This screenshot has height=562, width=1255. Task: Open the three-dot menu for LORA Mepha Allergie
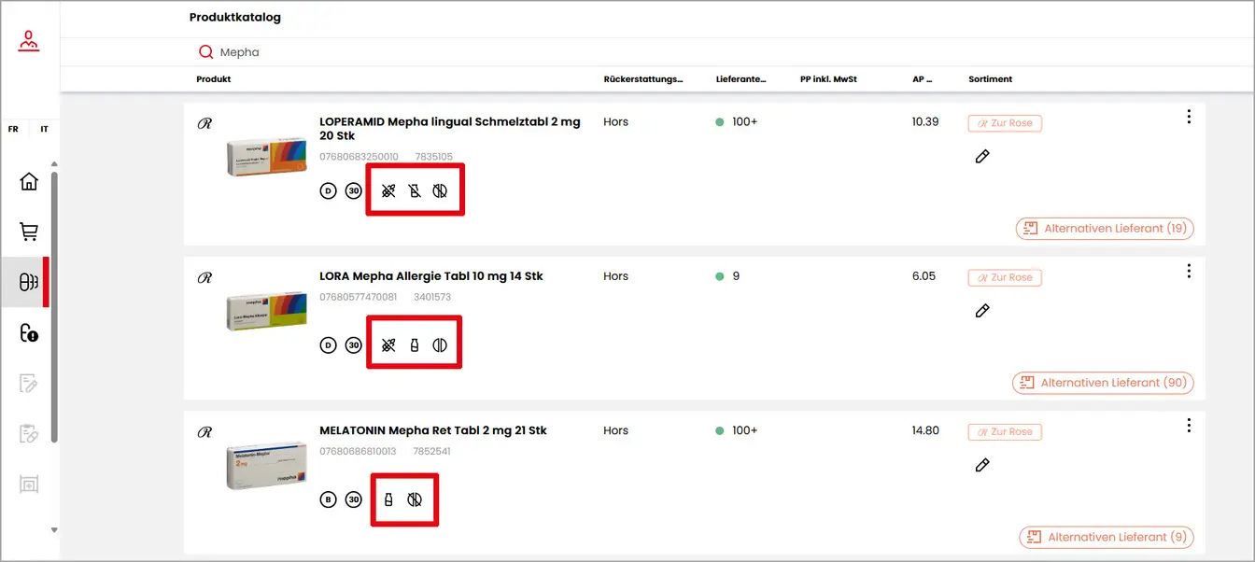tap(1189, 271)
